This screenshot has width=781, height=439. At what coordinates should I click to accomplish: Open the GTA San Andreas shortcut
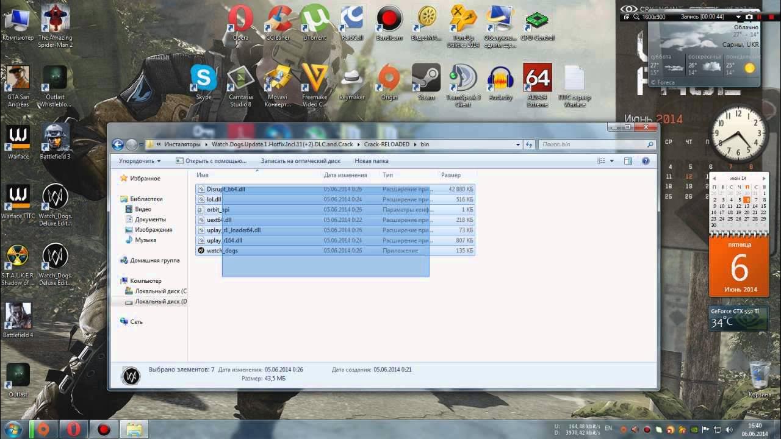click(x=18, y=85)
